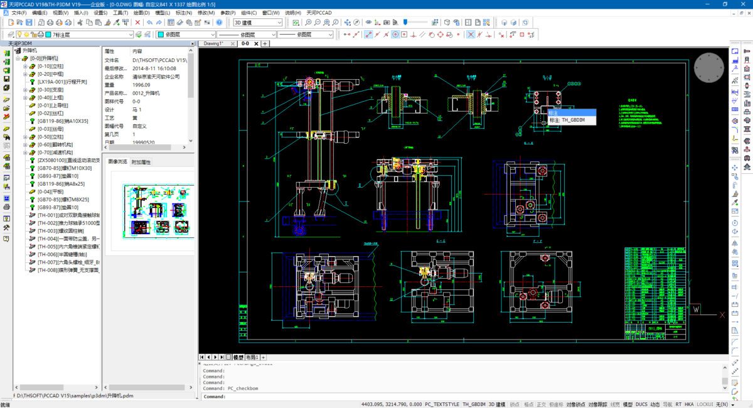Click the Copy icon in top toolbar
Screen dimensions: 753x408
[89, 22]
